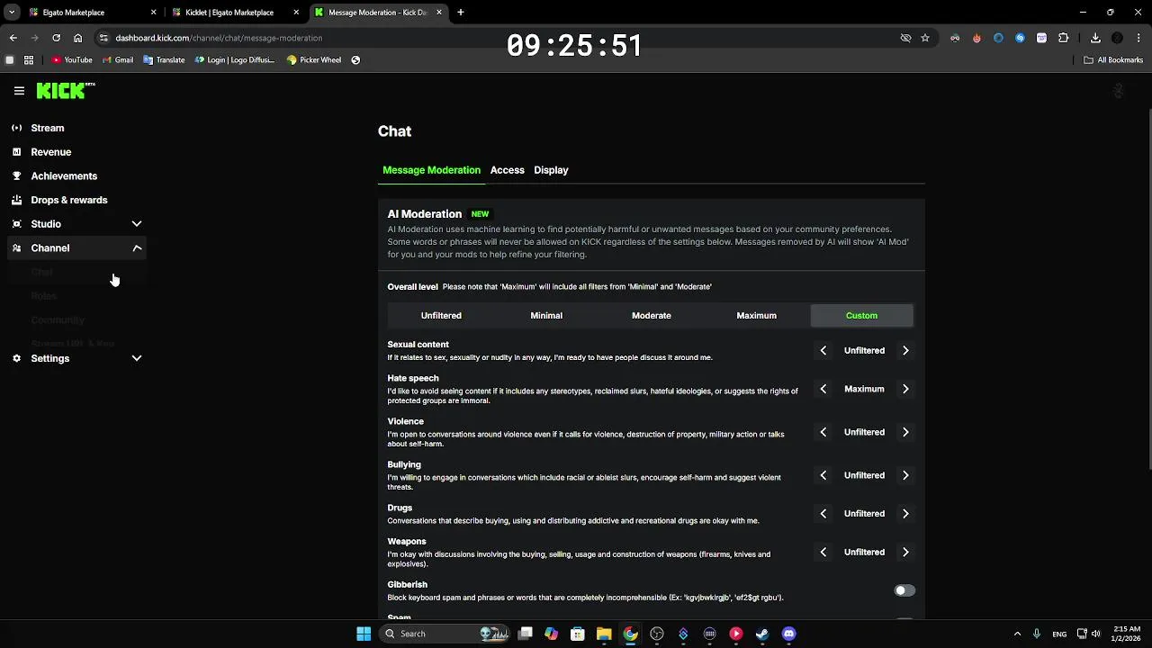Click left arrow for Drugs level
This screenshot has width=1152, height=648.
(x=823, y=513)
